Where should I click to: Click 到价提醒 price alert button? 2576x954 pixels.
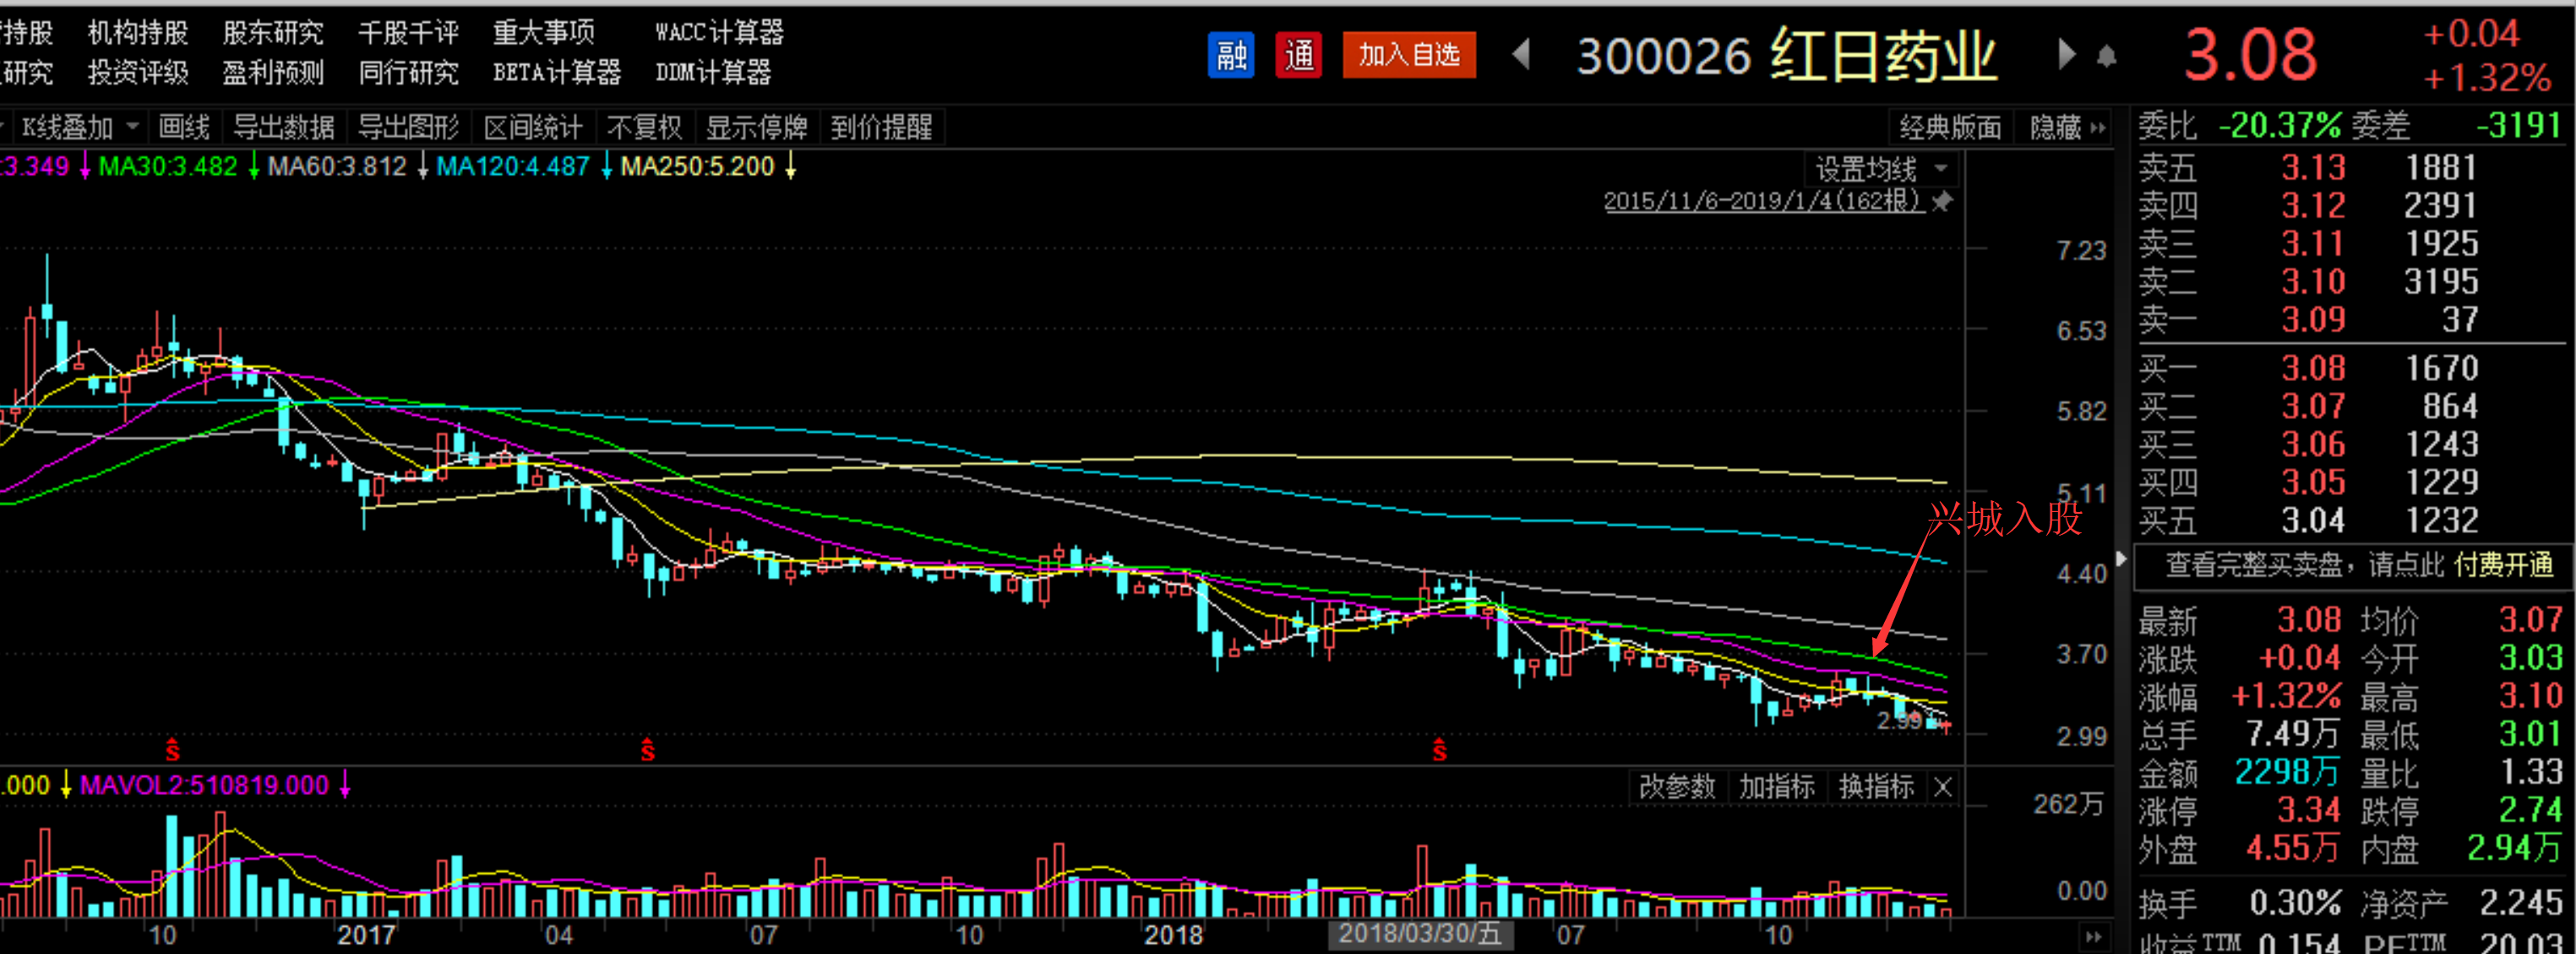pyautogui.click(x=881, y=128)
